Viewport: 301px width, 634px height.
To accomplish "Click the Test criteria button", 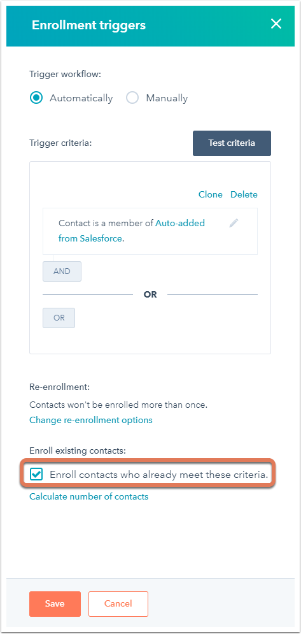I will (x=232, y=143).
